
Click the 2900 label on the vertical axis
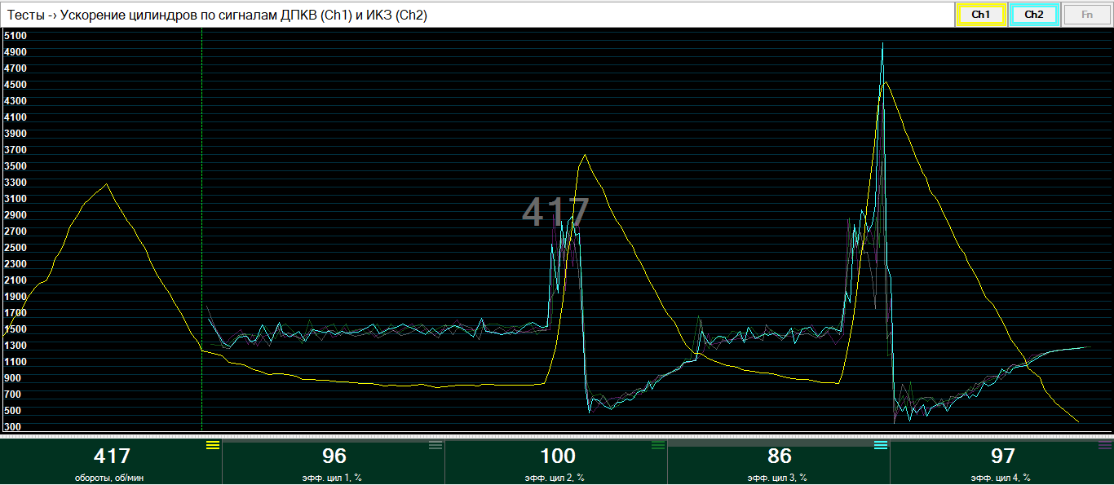15,215
